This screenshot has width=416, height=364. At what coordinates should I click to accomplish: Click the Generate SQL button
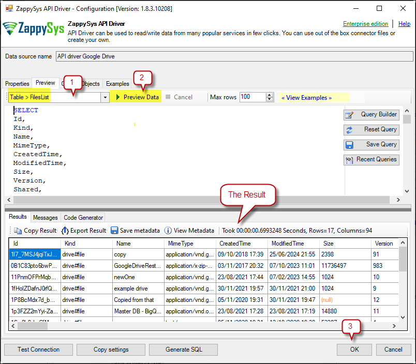click(184, 350)
